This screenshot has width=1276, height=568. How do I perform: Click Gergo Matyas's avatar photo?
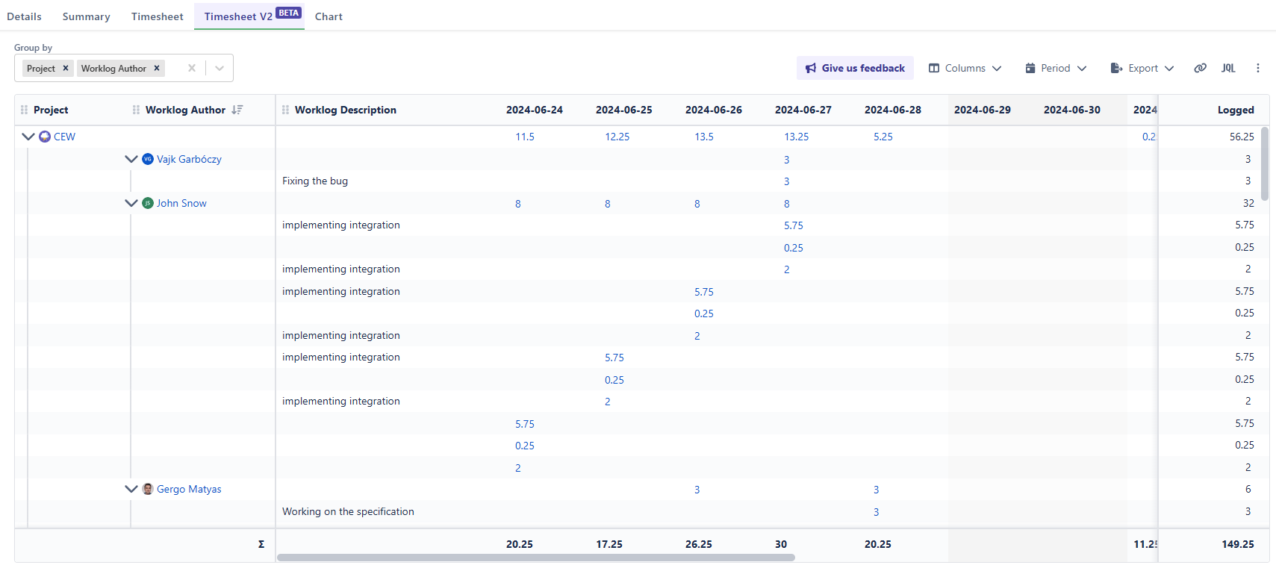pos(148,489)
